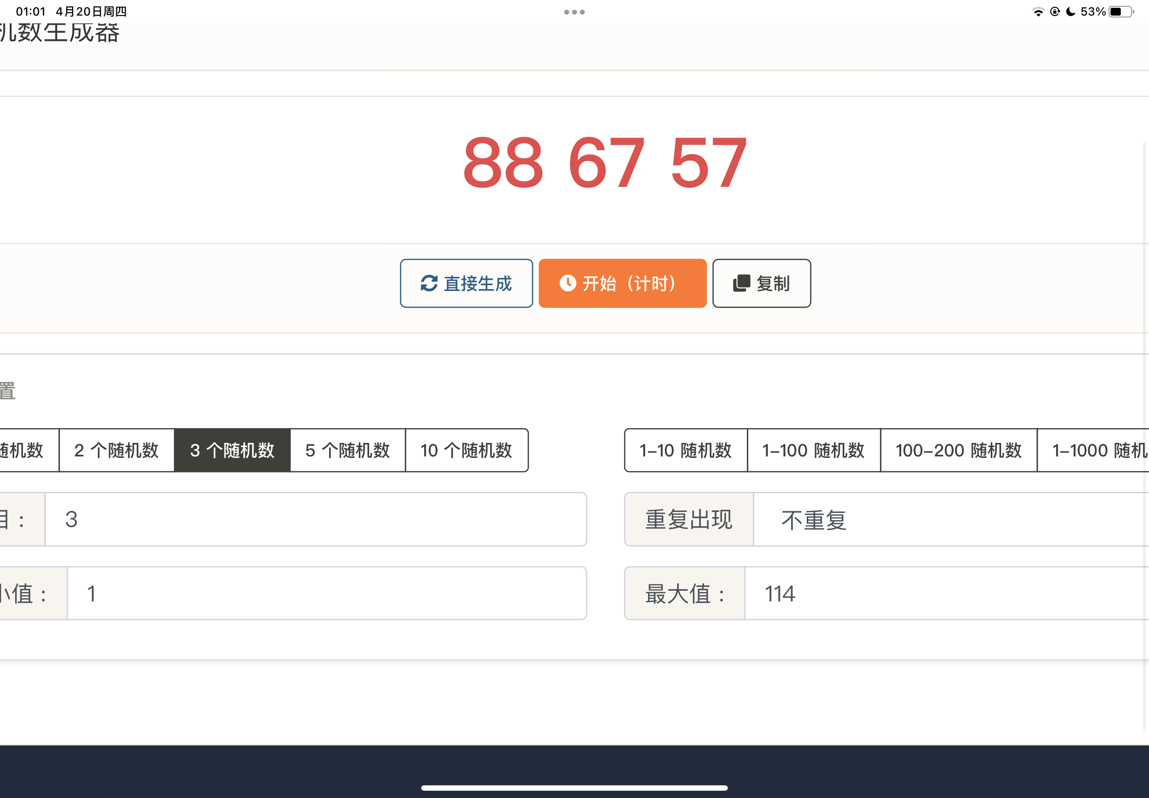The height and width of the screenshot is (798, 1149).
Task: Choose 1–1000 随机数 range preset
Action: [x=1093, y=450]
